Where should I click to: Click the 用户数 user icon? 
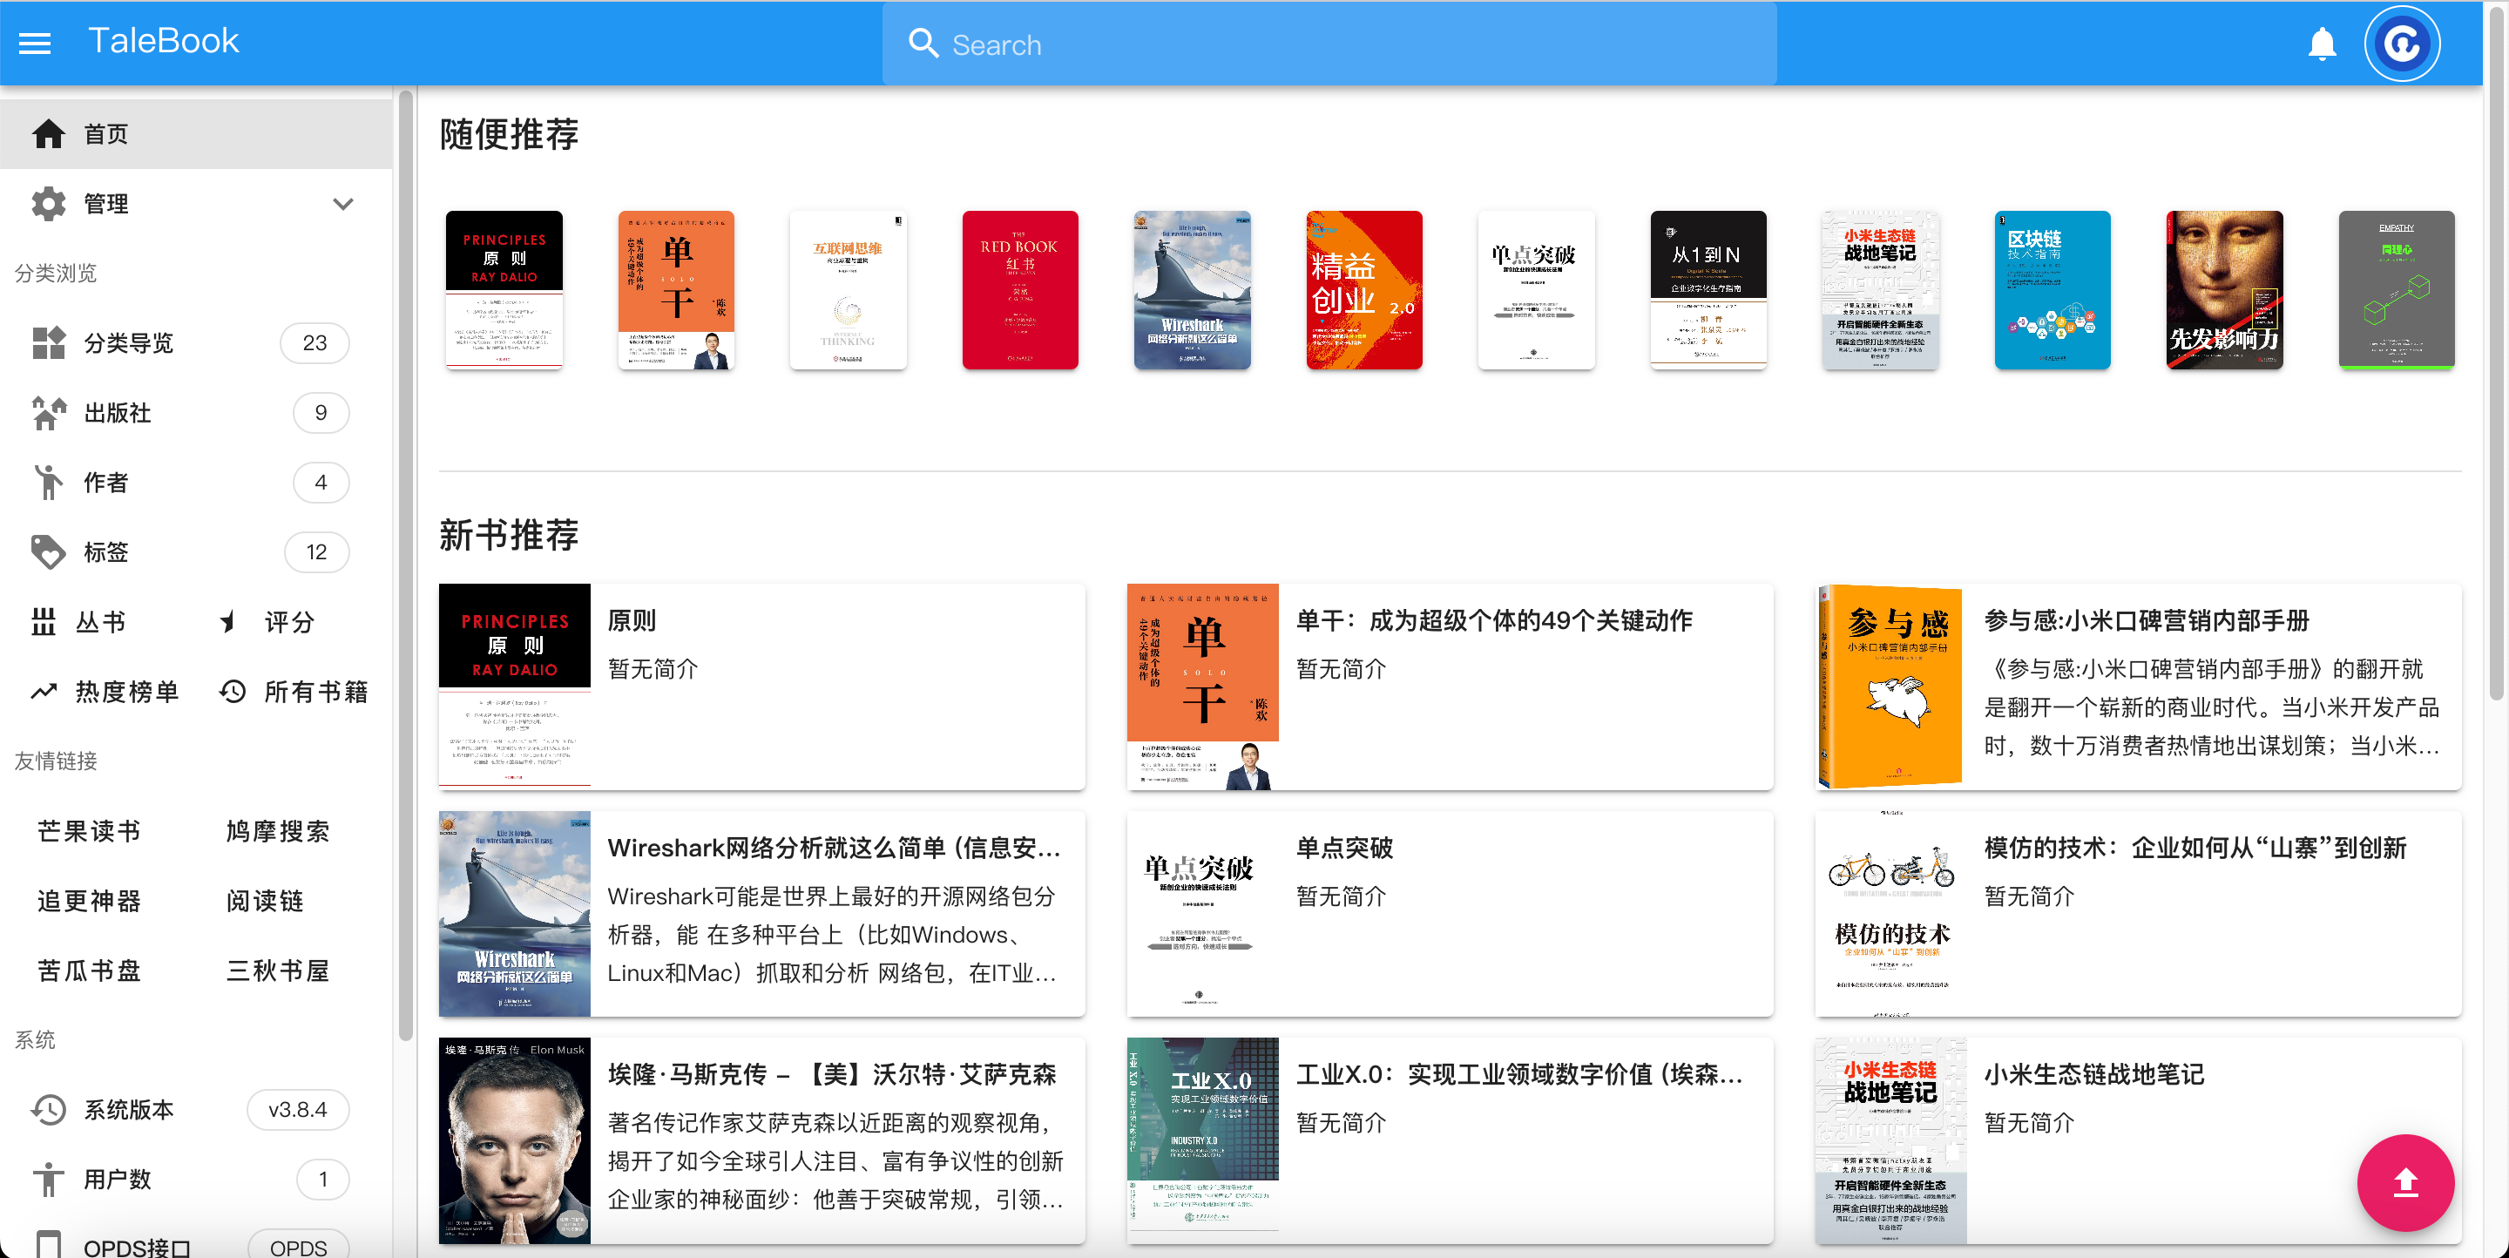click(x=48, y=1179)
